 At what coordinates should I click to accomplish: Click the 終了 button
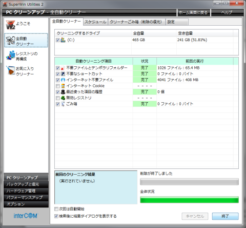(x=225, y=216)
